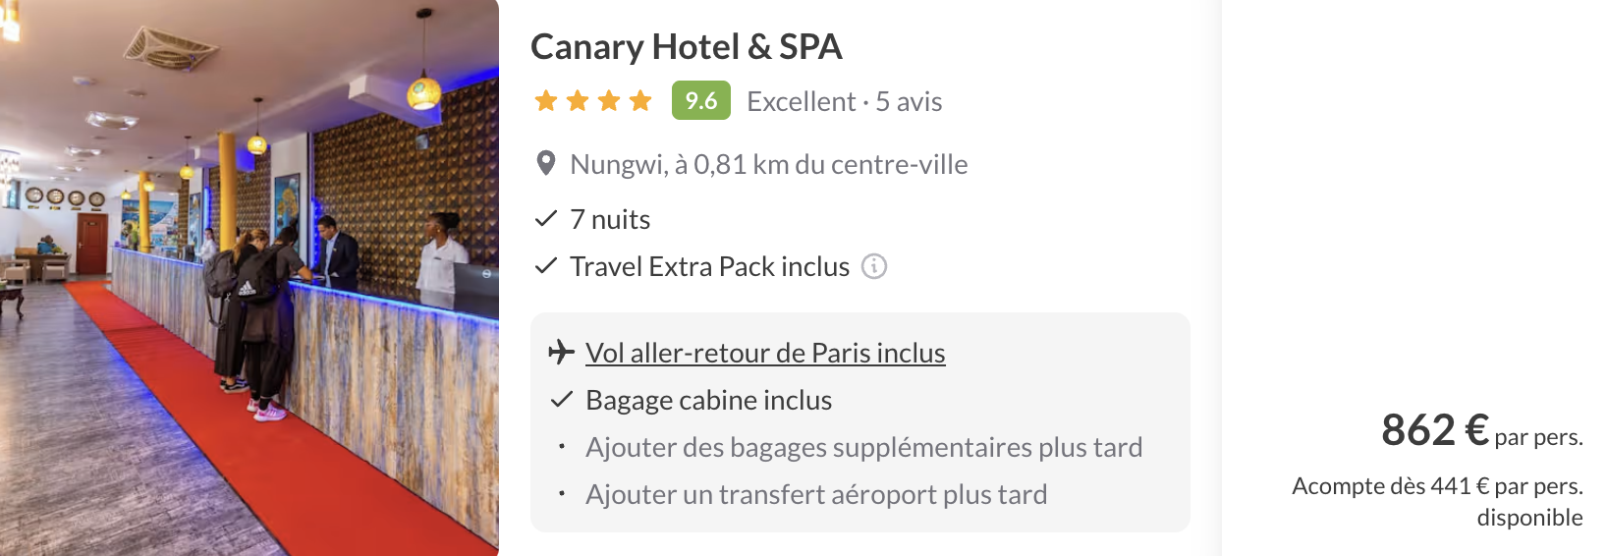Click the fourth orange rating star

click(x=640, y=101)
